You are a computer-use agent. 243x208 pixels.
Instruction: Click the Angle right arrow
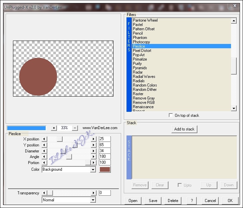point(94,157)
